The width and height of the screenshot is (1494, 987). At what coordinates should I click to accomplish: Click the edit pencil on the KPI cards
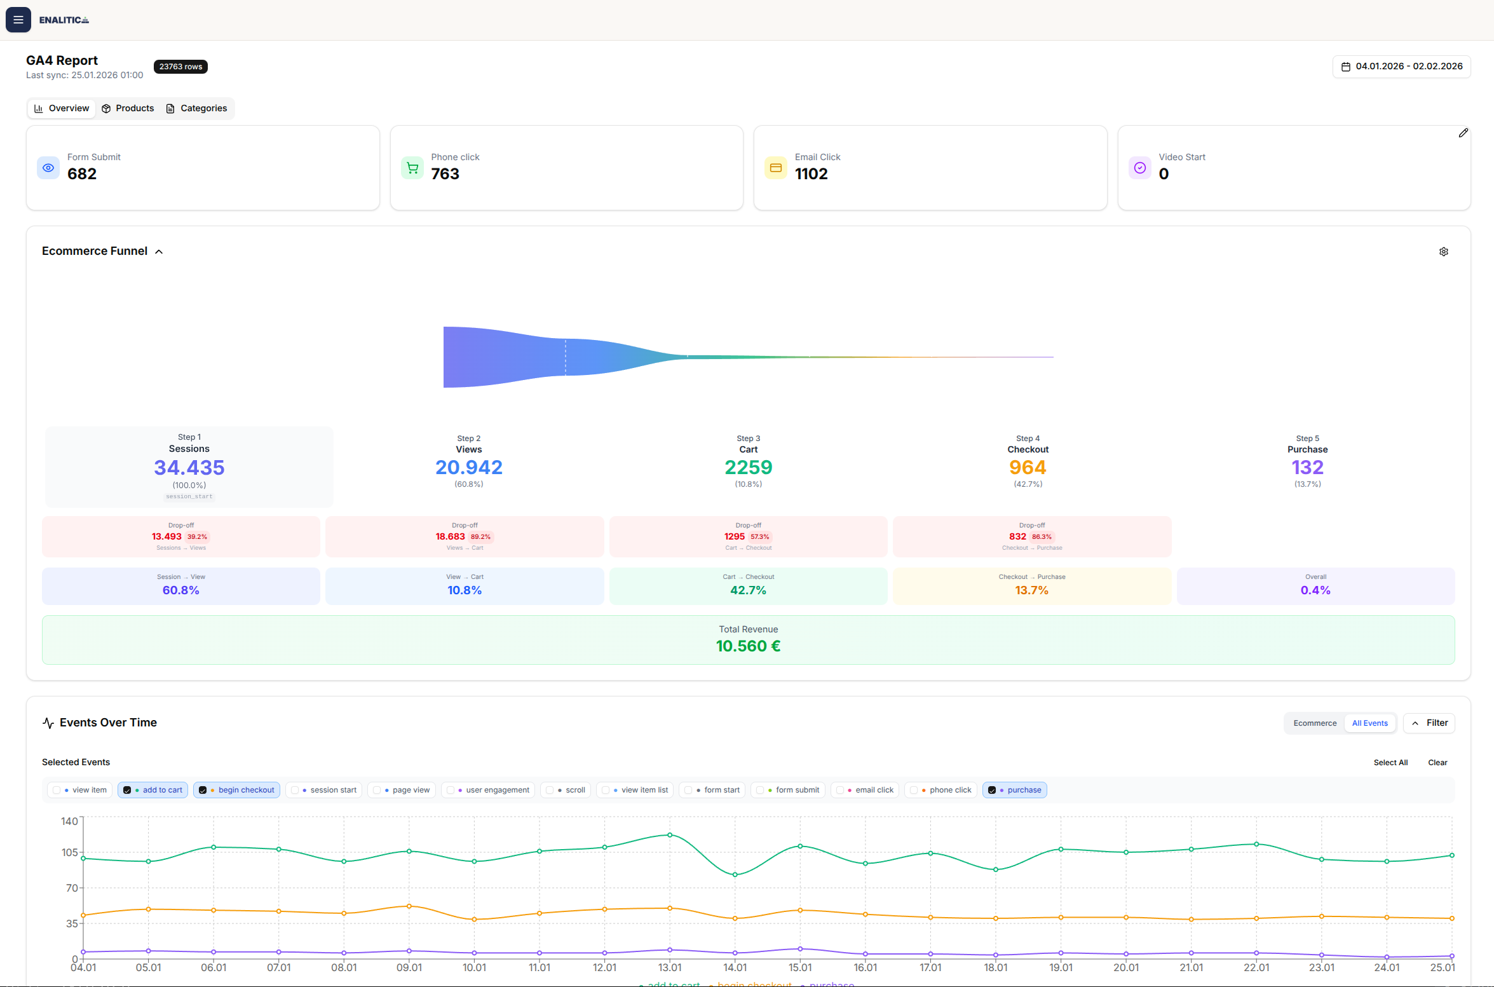[x=1463, y=132]
